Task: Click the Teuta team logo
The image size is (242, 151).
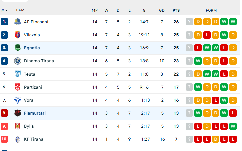Action: click(18, 74)
